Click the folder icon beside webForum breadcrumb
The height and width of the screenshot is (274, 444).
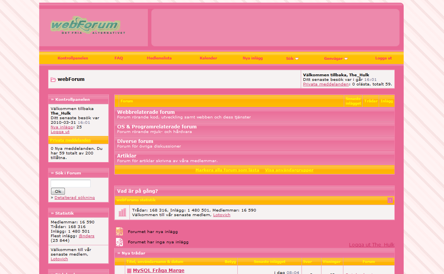(53, 80)
